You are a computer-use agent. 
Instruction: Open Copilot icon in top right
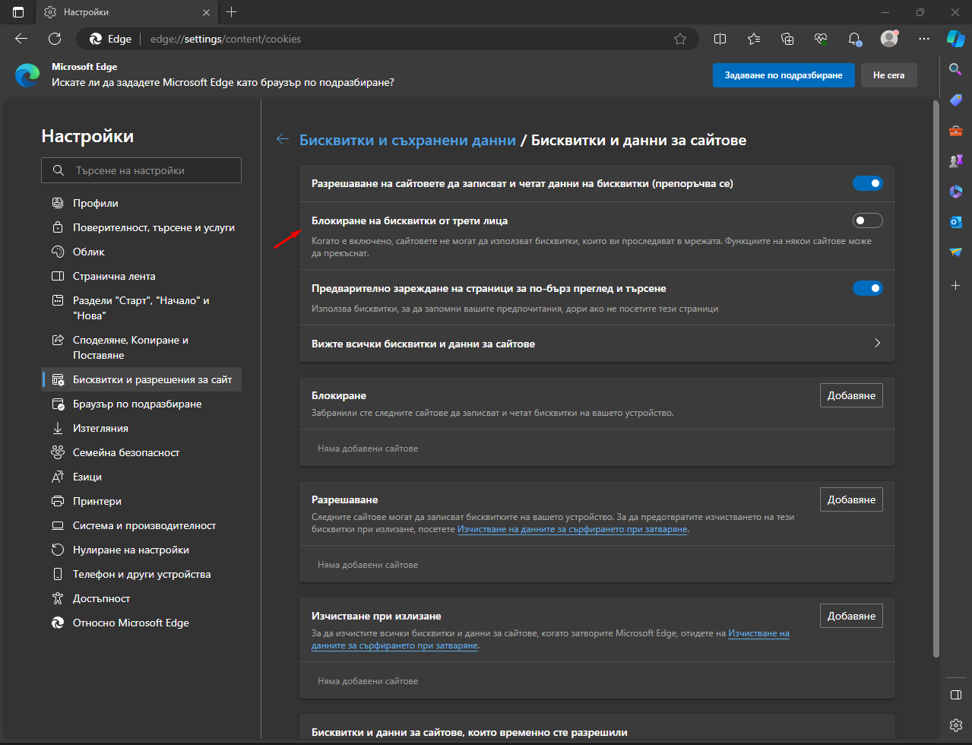[x=955, y=38]
